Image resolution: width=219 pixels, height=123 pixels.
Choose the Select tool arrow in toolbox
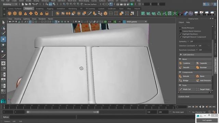coord(3,23)
